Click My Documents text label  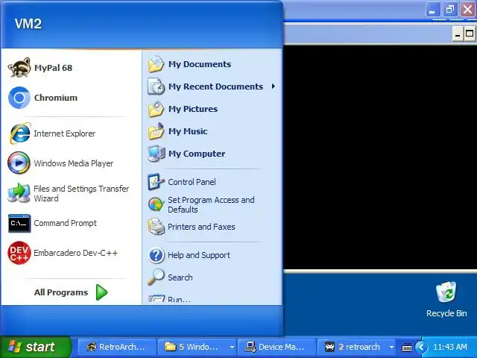coord(200,64)
